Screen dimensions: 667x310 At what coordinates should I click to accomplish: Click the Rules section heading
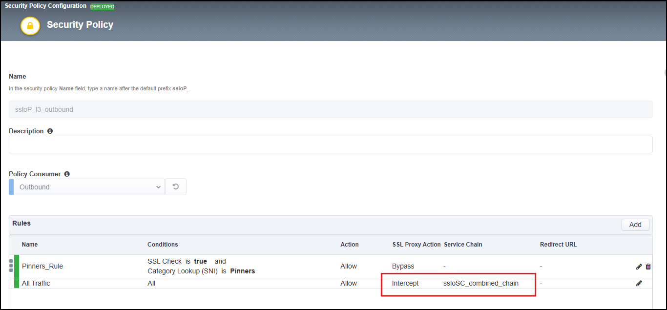(x=21, y=223)
